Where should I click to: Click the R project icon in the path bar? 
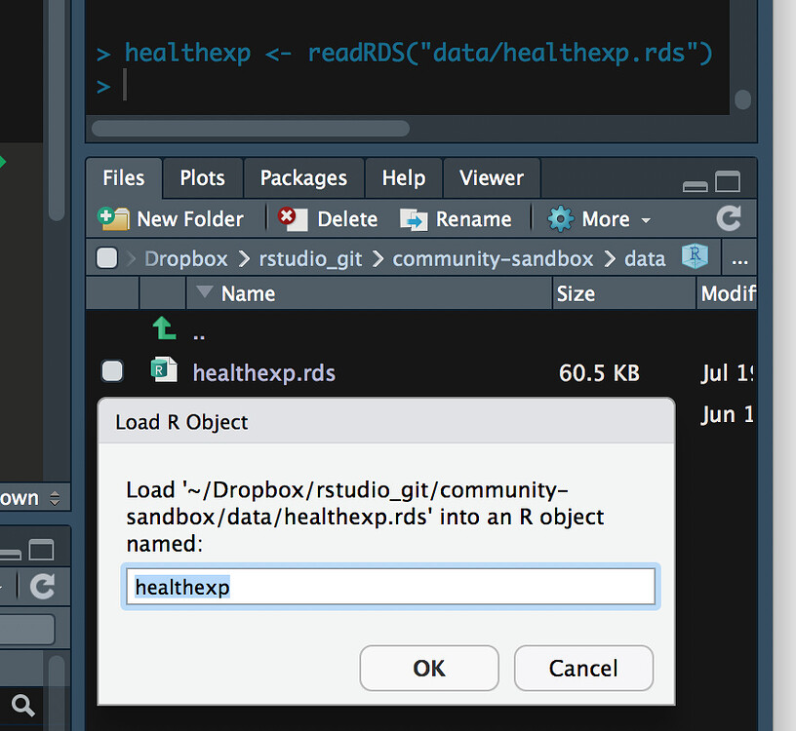695,257
